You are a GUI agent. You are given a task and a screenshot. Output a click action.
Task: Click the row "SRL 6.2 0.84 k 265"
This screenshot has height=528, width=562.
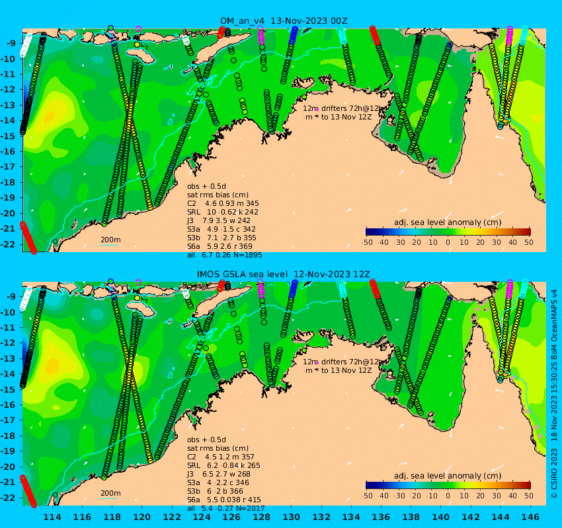click(x=223, y=466)
